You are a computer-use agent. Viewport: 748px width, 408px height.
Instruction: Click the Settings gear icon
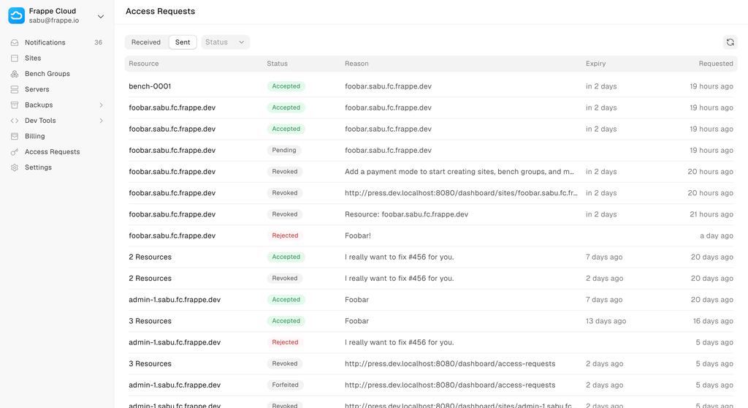(15, 167)
